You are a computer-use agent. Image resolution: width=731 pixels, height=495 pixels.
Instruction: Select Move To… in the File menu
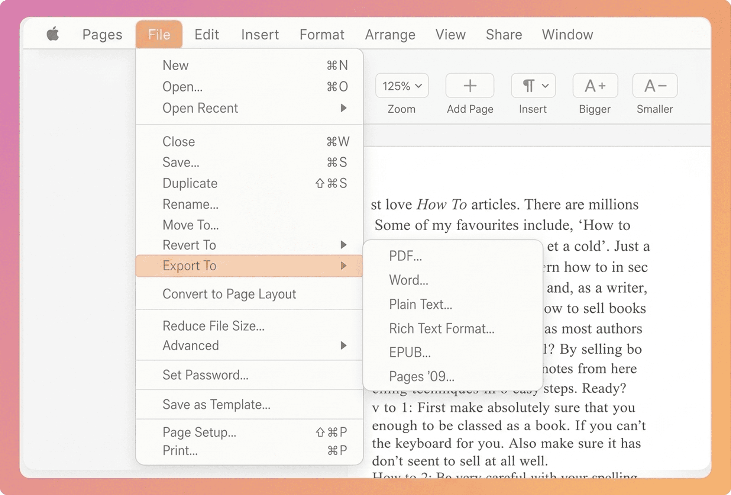pos(249,225)
